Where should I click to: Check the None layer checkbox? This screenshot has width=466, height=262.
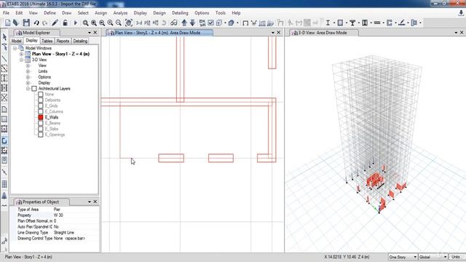coord(41,94)
